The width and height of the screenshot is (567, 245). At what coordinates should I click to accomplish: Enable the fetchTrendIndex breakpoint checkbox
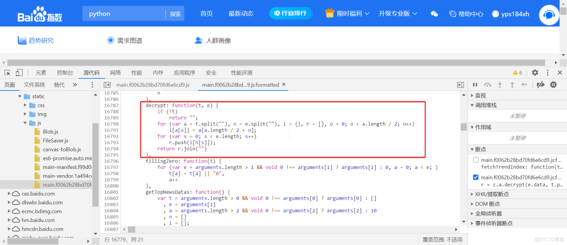click(x=476, y=160)
